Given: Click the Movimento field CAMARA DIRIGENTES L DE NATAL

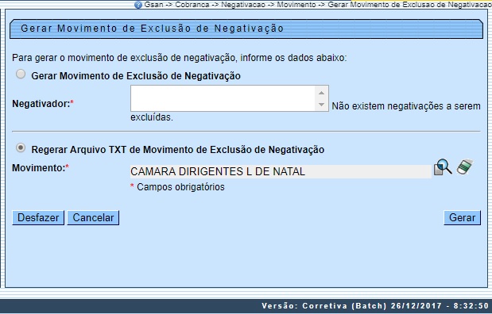Looking at the screenshot, I should [281, 171].
